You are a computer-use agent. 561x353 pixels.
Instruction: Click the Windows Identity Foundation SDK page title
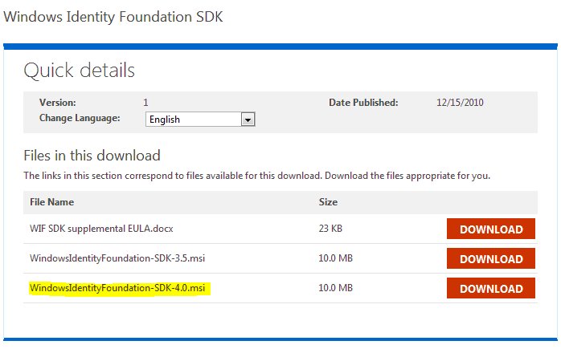click(x=113, y=17)
